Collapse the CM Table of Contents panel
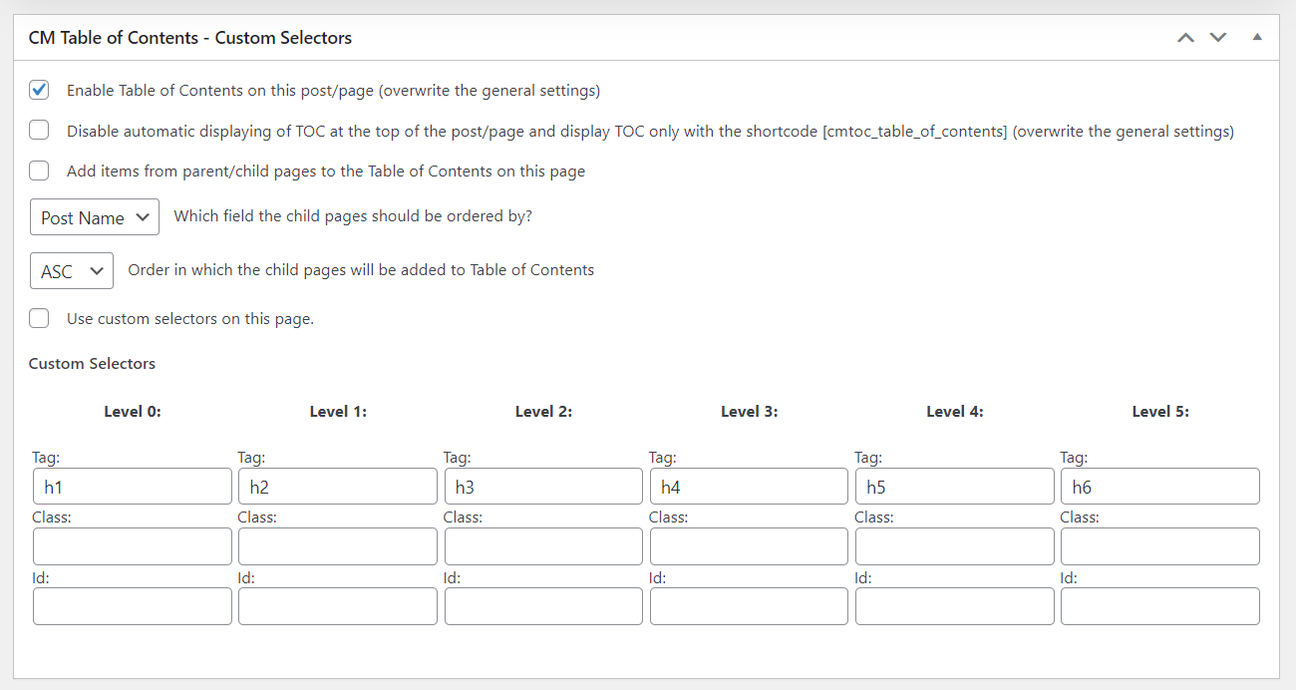This screenshot has height=690, width=1296. click(1257, 38)
